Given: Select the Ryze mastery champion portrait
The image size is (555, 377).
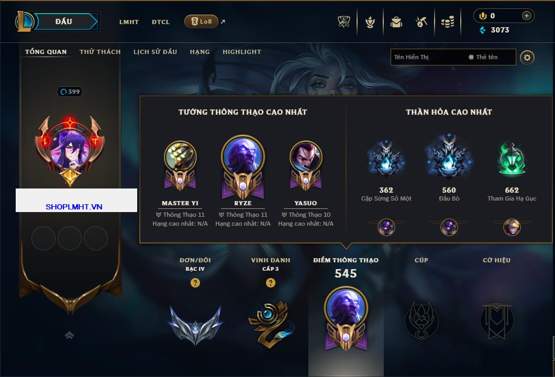Looking at the screenshot, I should coord(243,156).
